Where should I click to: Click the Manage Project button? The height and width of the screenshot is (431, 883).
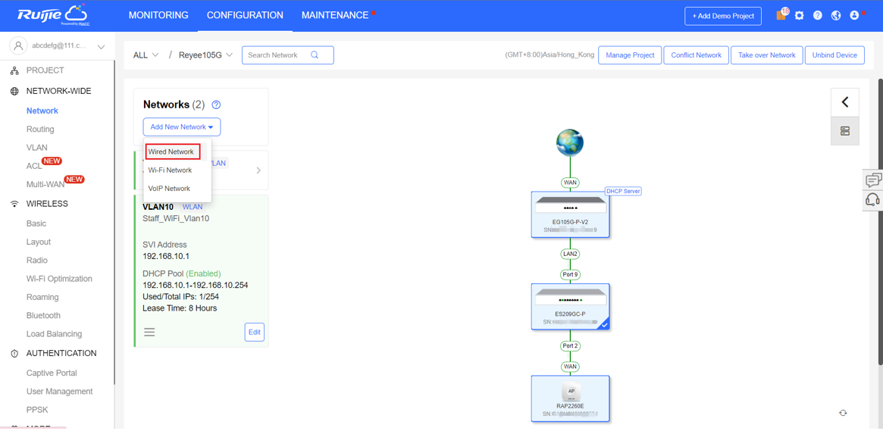630,55
